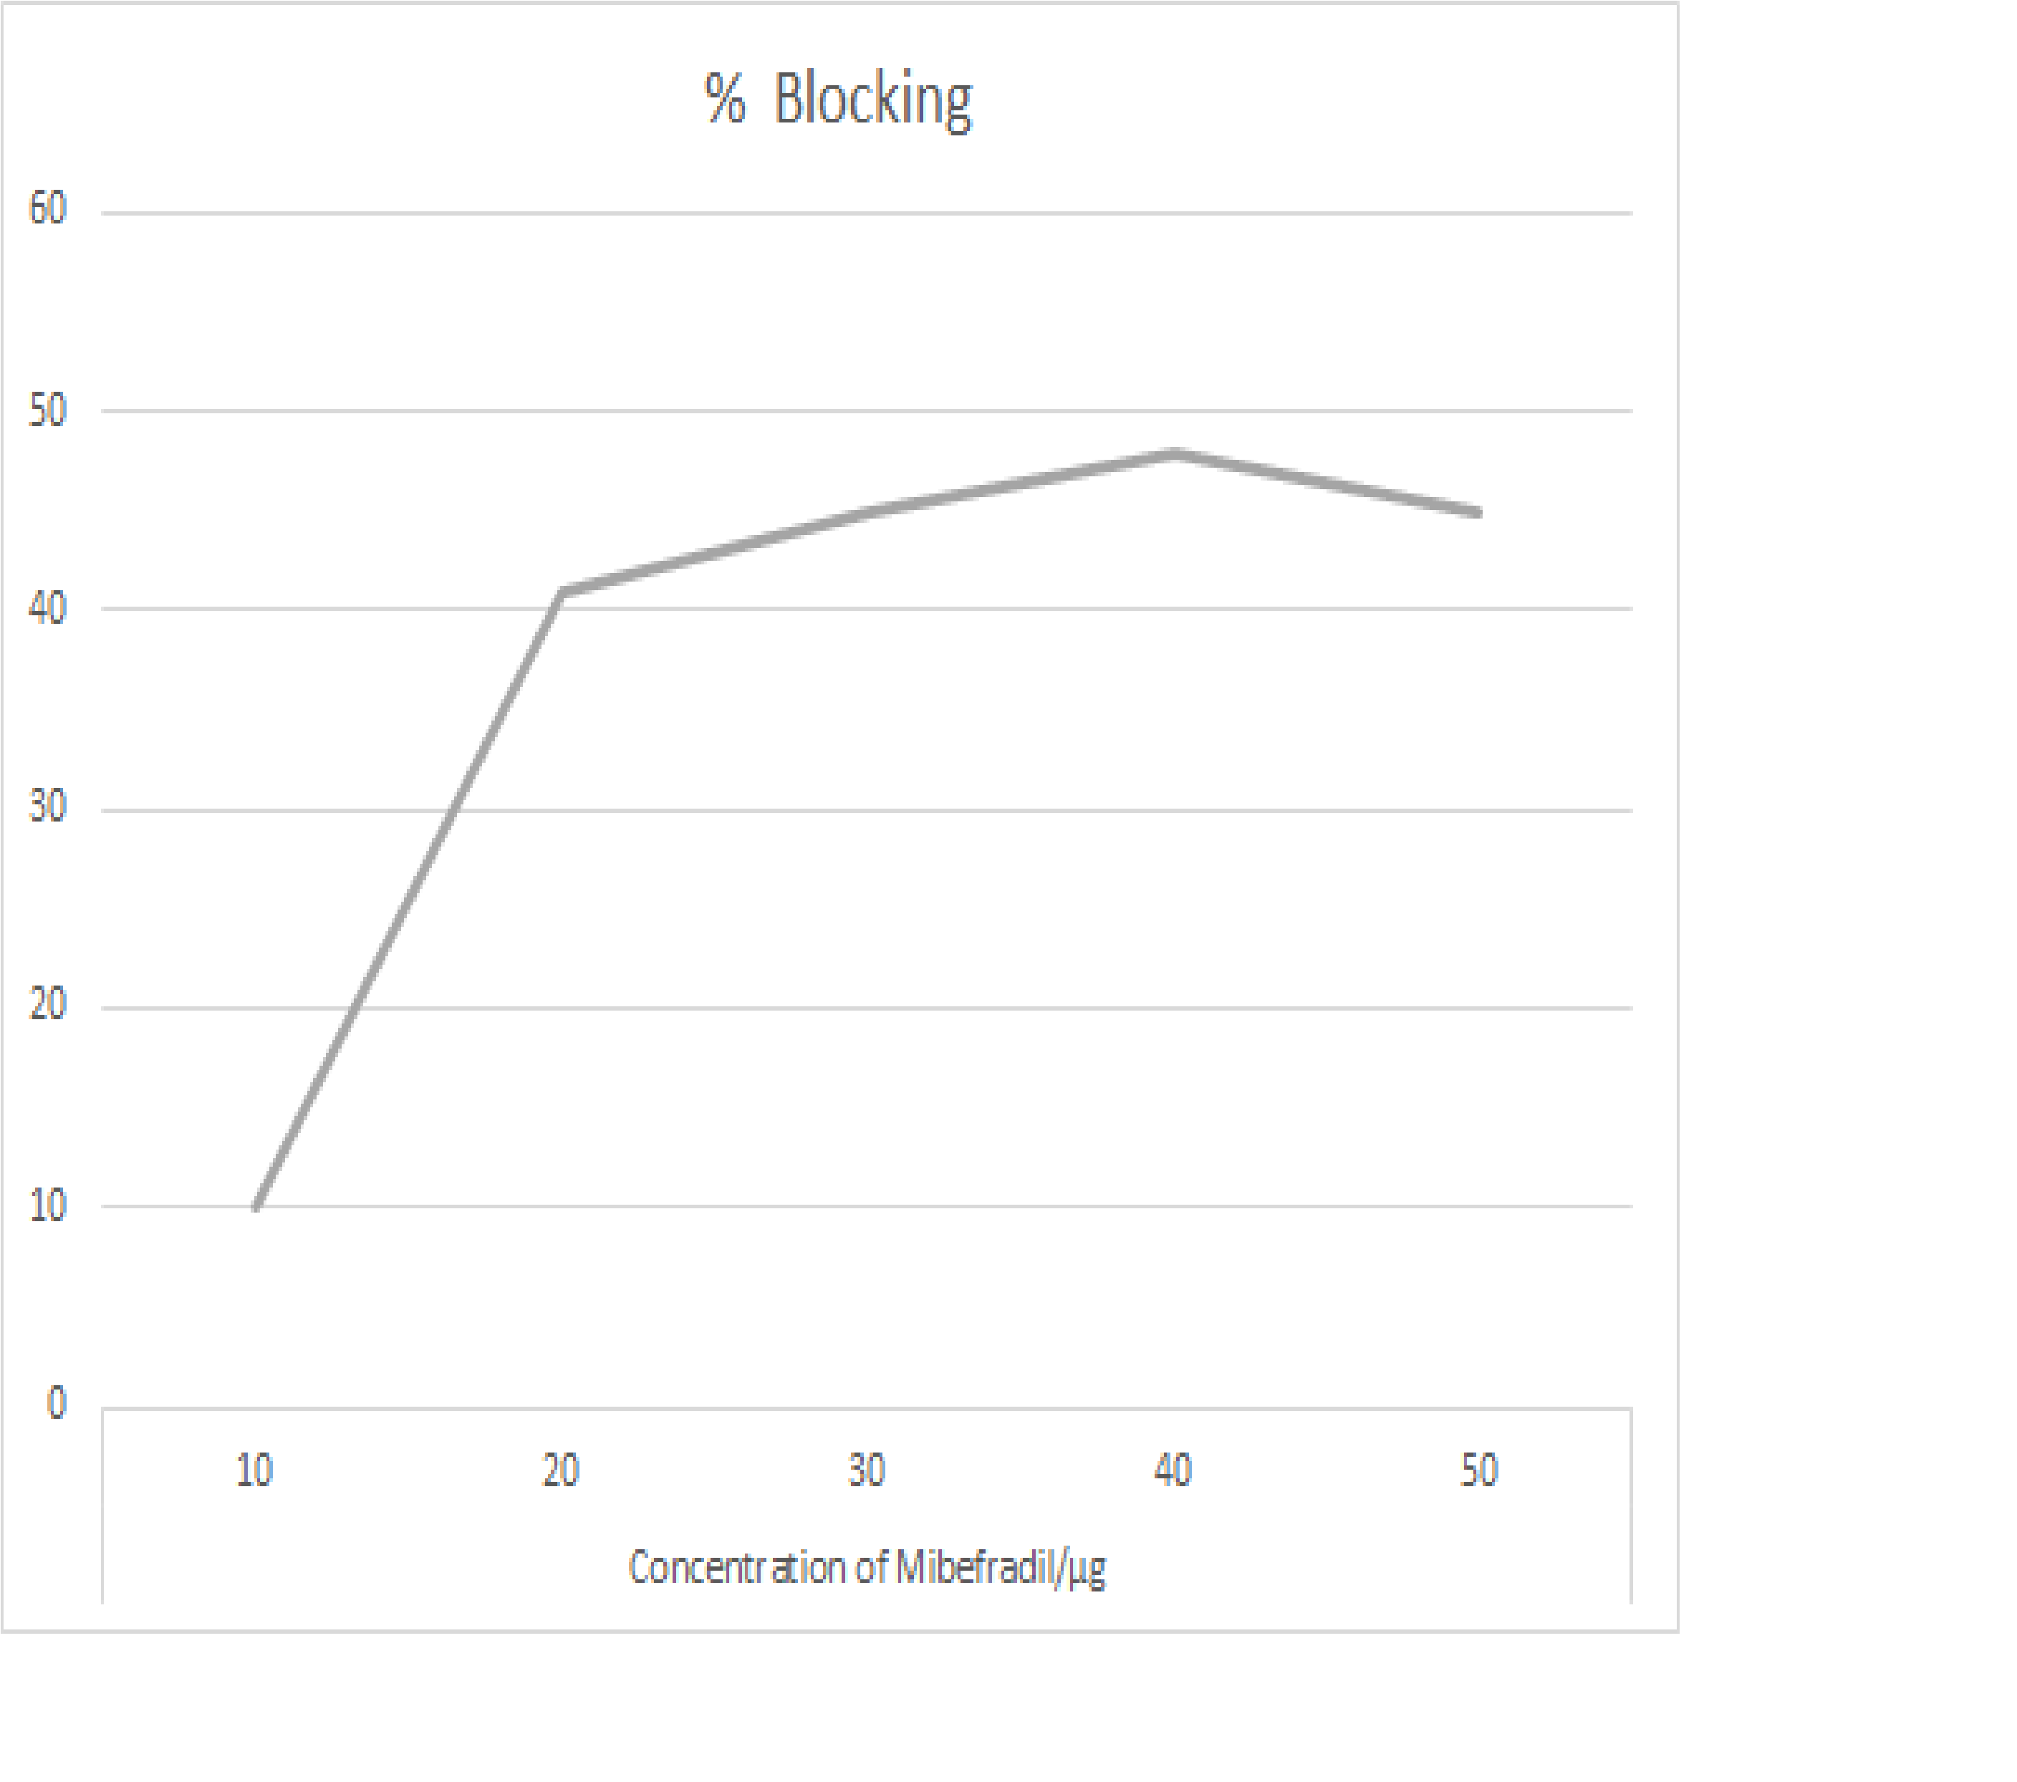The width and height of the screenshot is (2017, 1782).
Task: Click the x-axis category label 30
Action: pyautogui.click(x=867, y=1470)
